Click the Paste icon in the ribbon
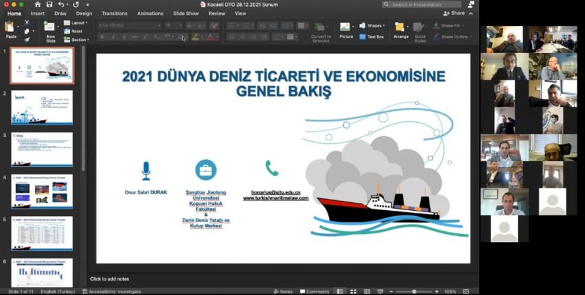The image size is (585, 295). tap(9, 27)
